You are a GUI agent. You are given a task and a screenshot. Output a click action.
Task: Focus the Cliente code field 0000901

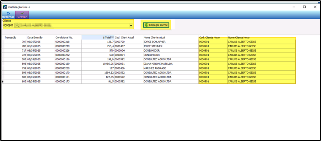[x=8, y=26]
